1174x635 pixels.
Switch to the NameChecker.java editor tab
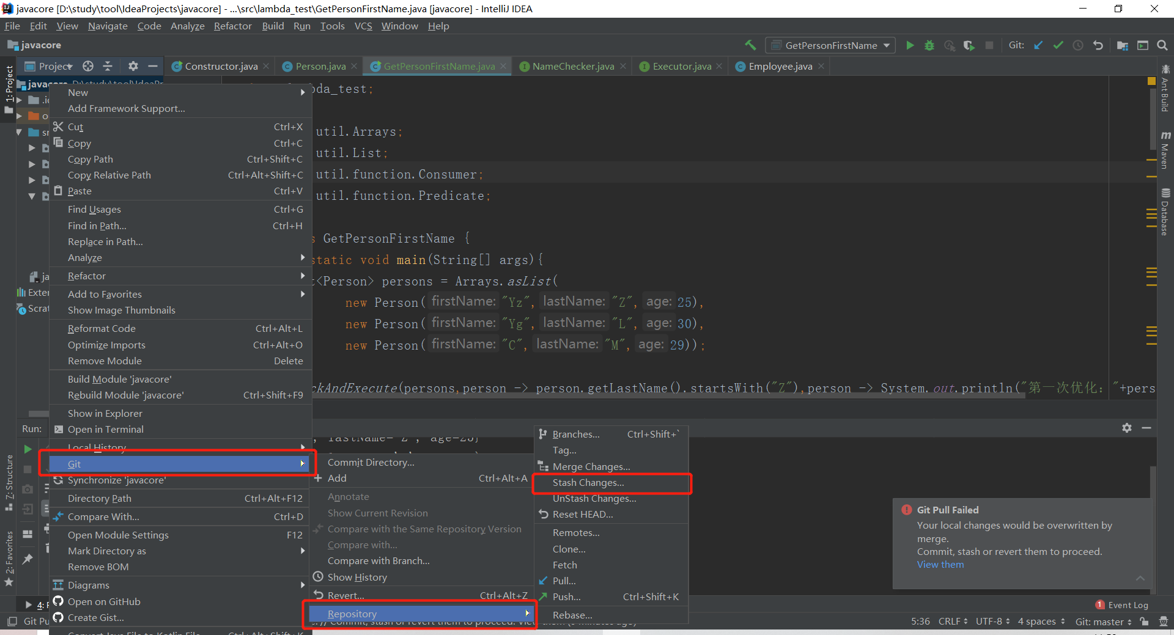[573, 66]
